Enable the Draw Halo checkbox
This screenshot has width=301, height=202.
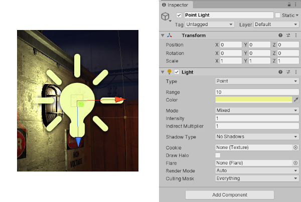[218, 155]
